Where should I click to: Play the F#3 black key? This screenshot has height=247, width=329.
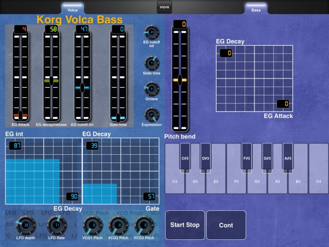point(247,157)
